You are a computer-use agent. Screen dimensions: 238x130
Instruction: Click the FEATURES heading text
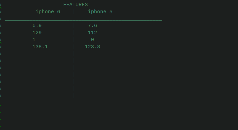pyautogui.click(x=75, y=5)
